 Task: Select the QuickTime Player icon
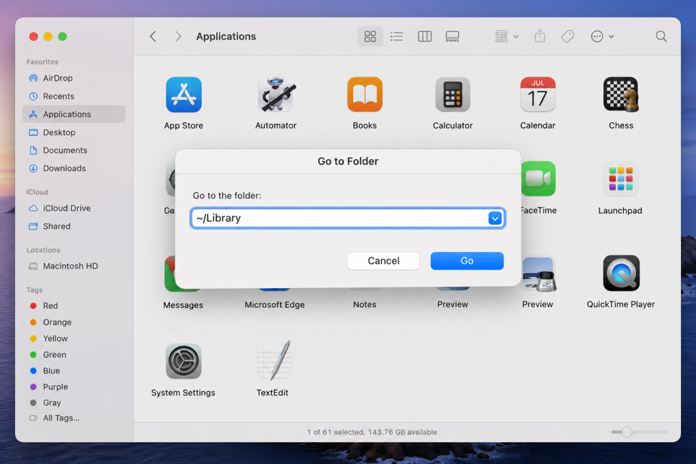[x=621, y=273]
